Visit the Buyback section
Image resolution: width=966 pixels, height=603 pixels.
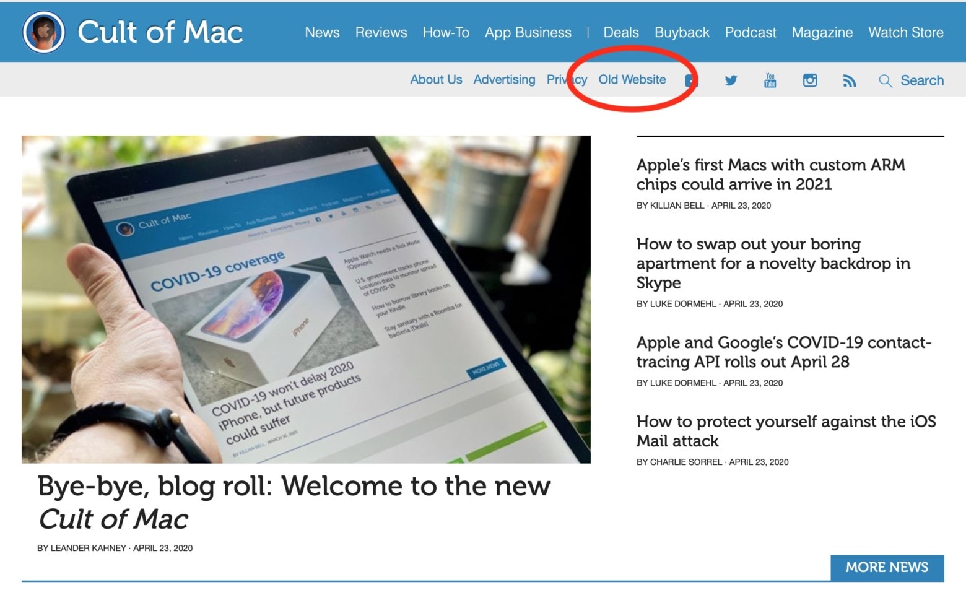pyautogui.click(x=681, y=32)
